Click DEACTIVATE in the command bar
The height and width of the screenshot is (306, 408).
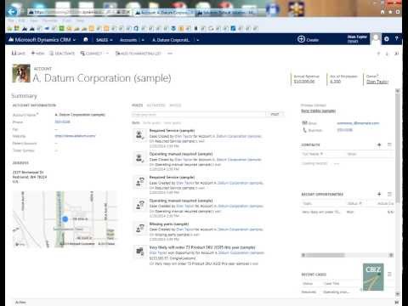point(62,54)
